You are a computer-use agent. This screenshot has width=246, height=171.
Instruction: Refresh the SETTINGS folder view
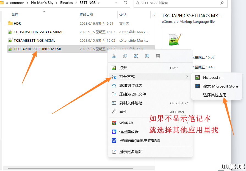tap(125, 3)
